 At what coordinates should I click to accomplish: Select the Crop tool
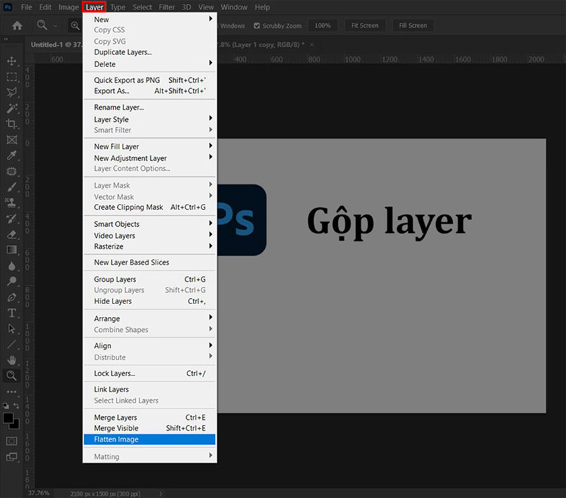pyautogui.click(x=11, y=124)
